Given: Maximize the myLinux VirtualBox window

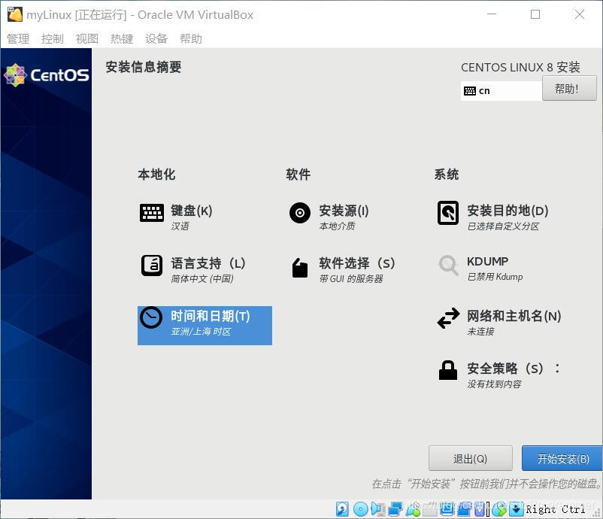Looking at the screenshot, I should coord(535,14).
